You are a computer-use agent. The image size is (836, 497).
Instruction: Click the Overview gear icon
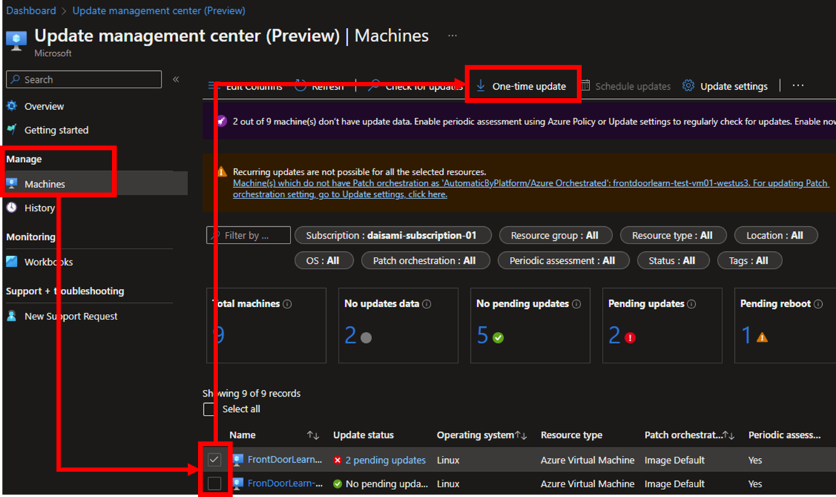click(12, 106)
